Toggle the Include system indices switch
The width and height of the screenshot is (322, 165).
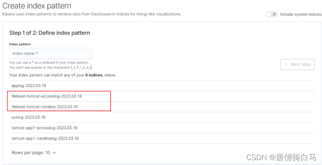click(271, 14)
